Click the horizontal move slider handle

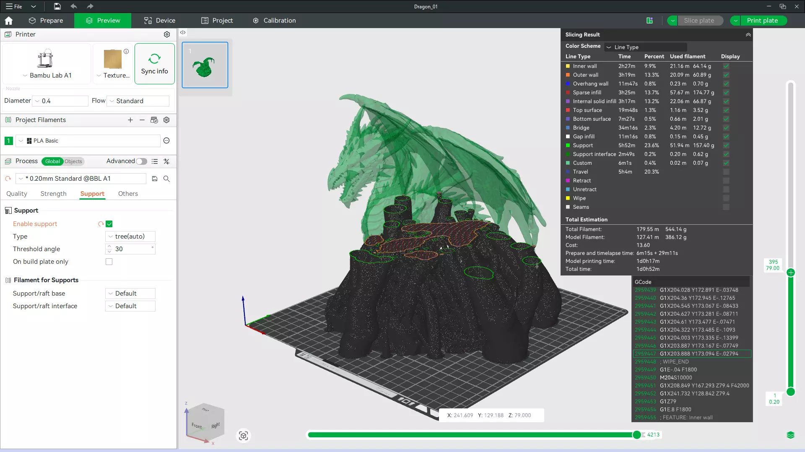tap(636, 435)
